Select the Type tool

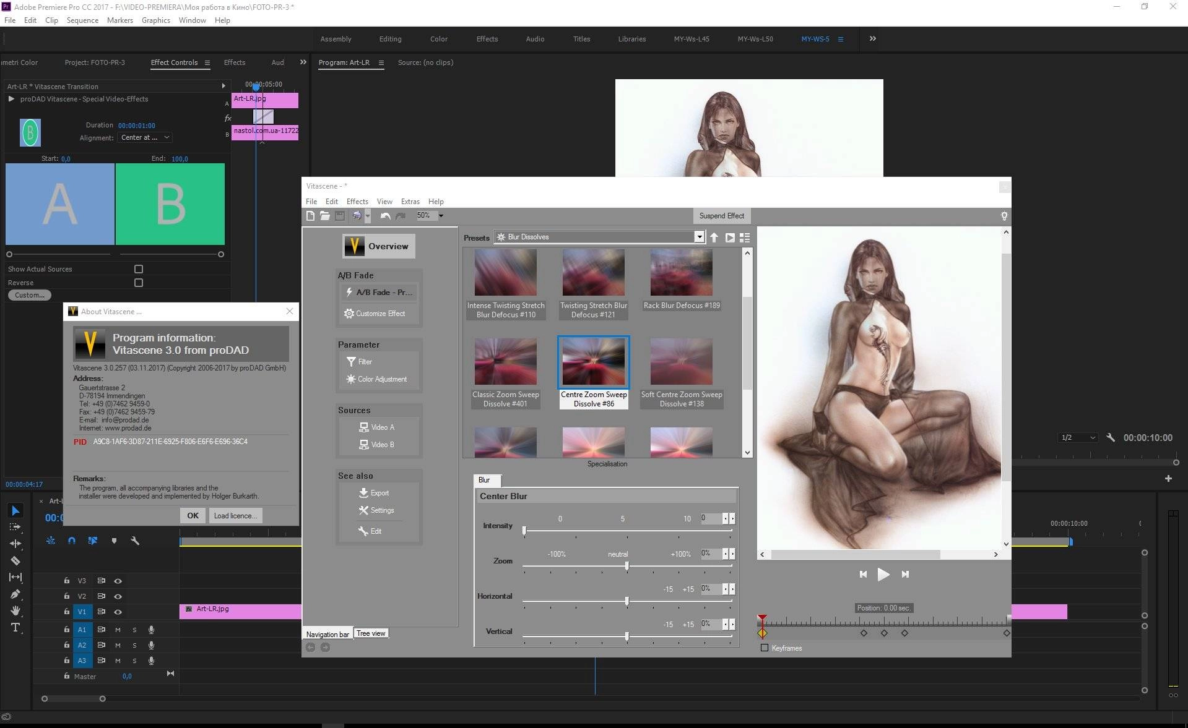pyautogui.click(x=15, y=627)
